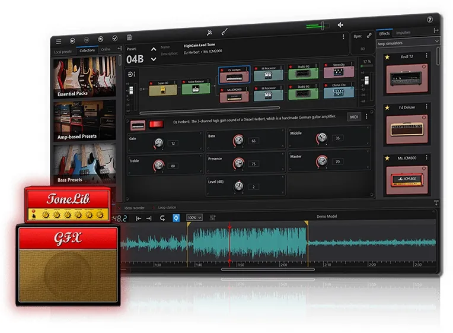Open the hamburger menu icon

tap(59, 42)
